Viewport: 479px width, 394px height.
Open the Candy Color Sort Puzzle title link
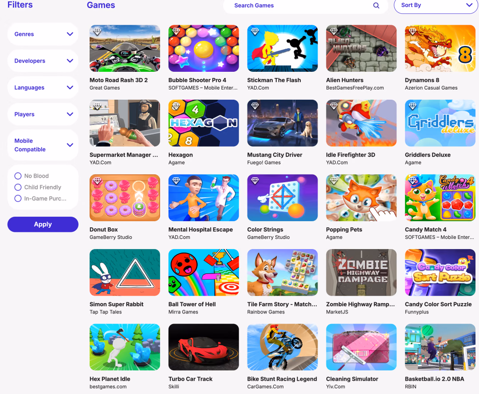(438, 304)
